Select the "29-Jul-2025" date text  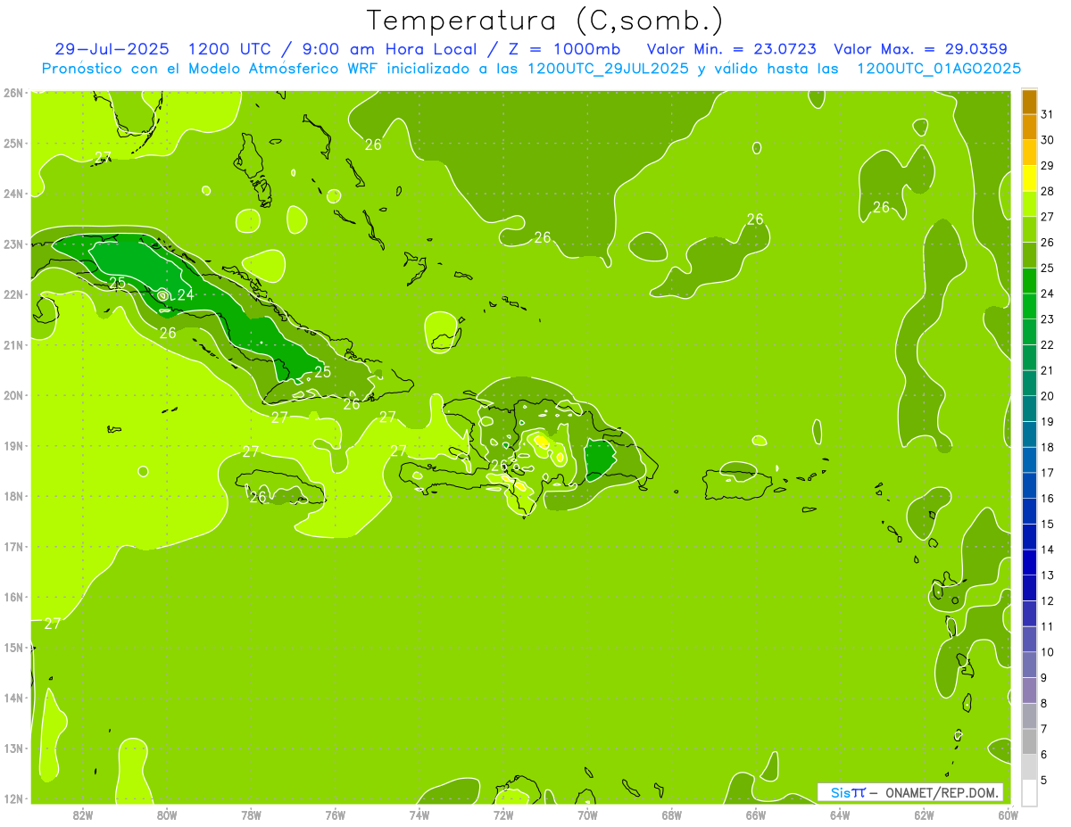112,49
